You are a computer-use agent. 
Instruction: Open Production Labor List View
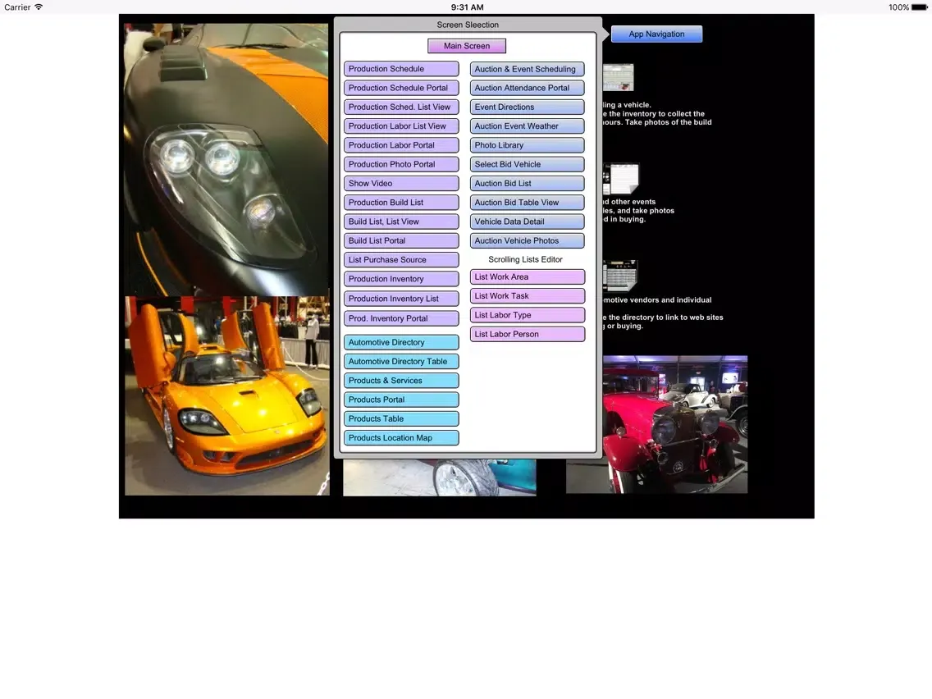tap(401, 126)
